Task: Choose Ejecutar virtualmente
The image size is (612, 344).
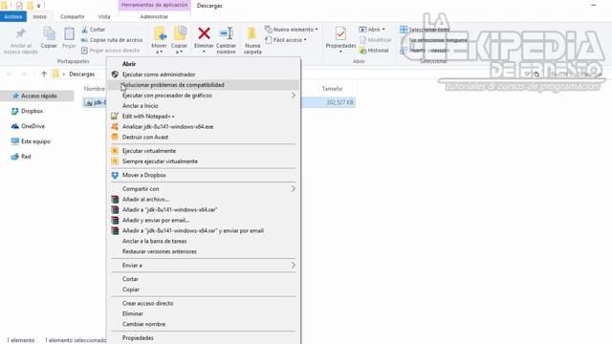Action: coord(204,151)
